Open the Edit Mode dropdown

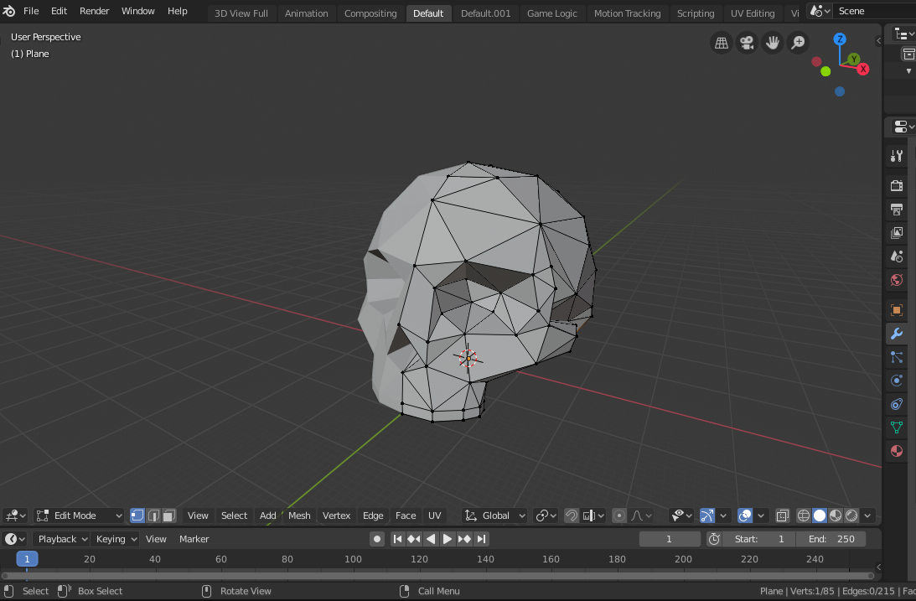click(79, 516)
